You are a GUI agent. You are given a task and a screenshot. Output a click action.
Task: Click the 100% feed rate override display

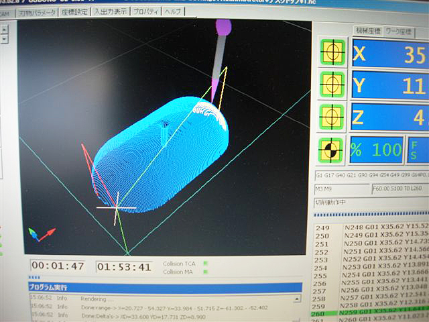click(377, 150)
